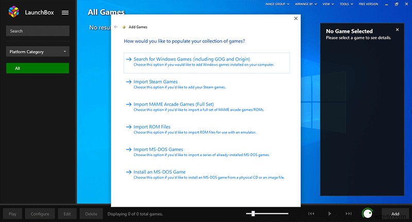Screen dimensions: 412x222
Task: Click the back arrow in Add Games dialog
Action: (x=116, y=27)
